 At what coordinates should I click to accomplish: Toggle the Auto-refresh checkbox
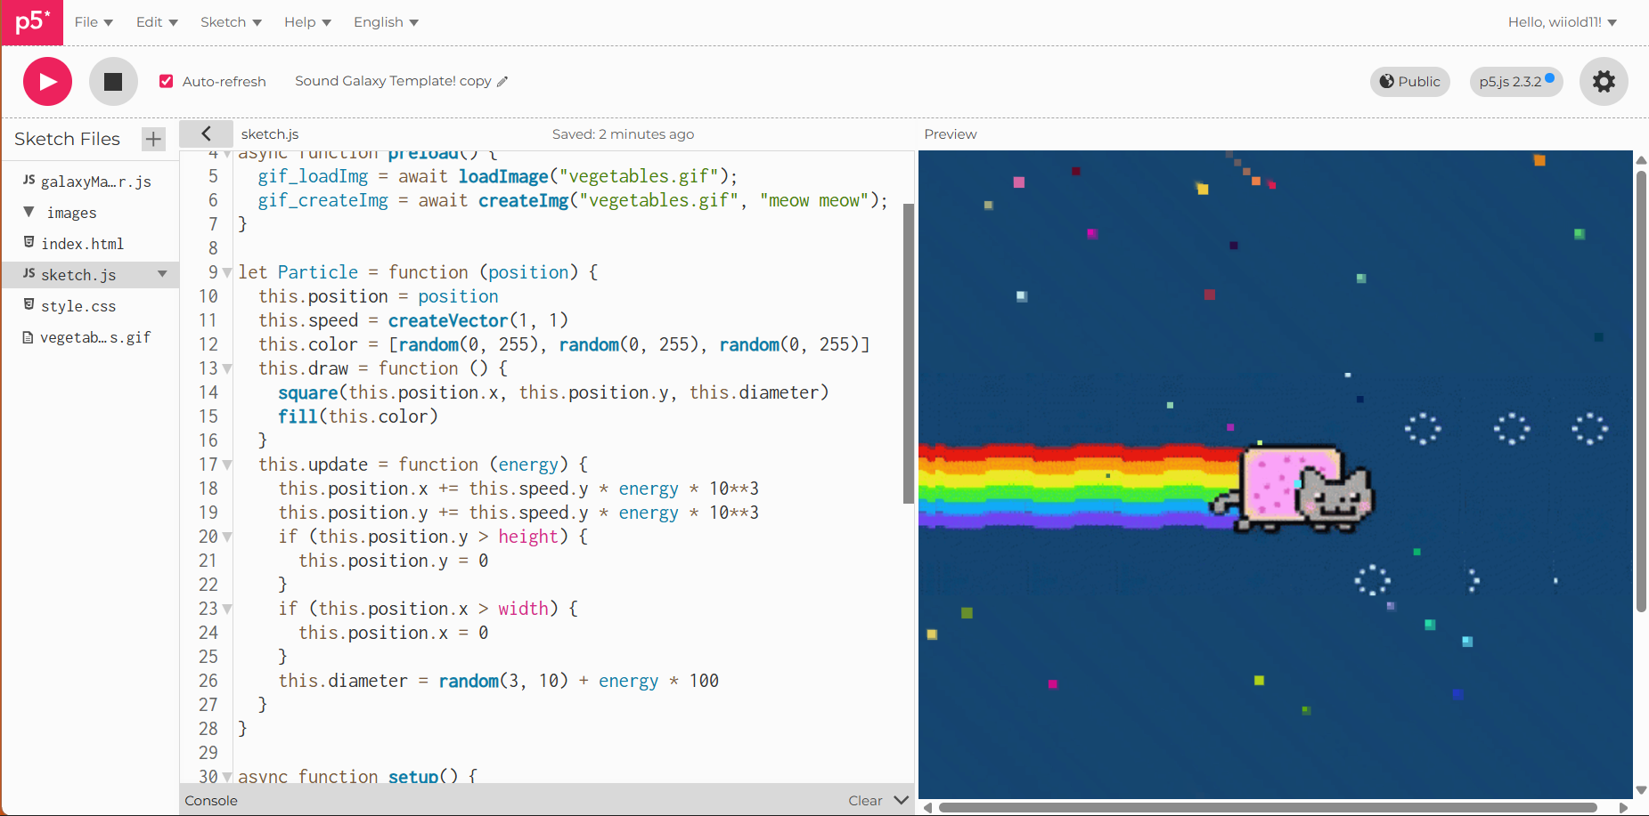point(166,81)
